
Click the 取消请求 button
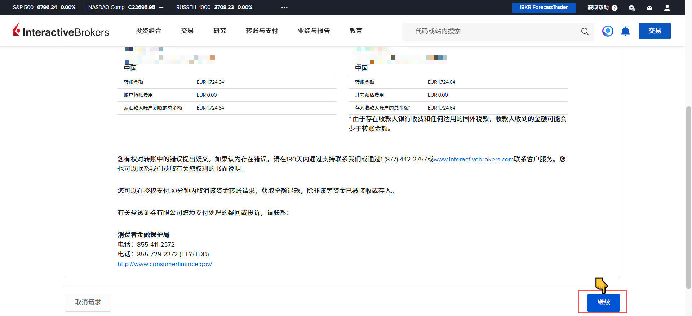tap(88, 302)
